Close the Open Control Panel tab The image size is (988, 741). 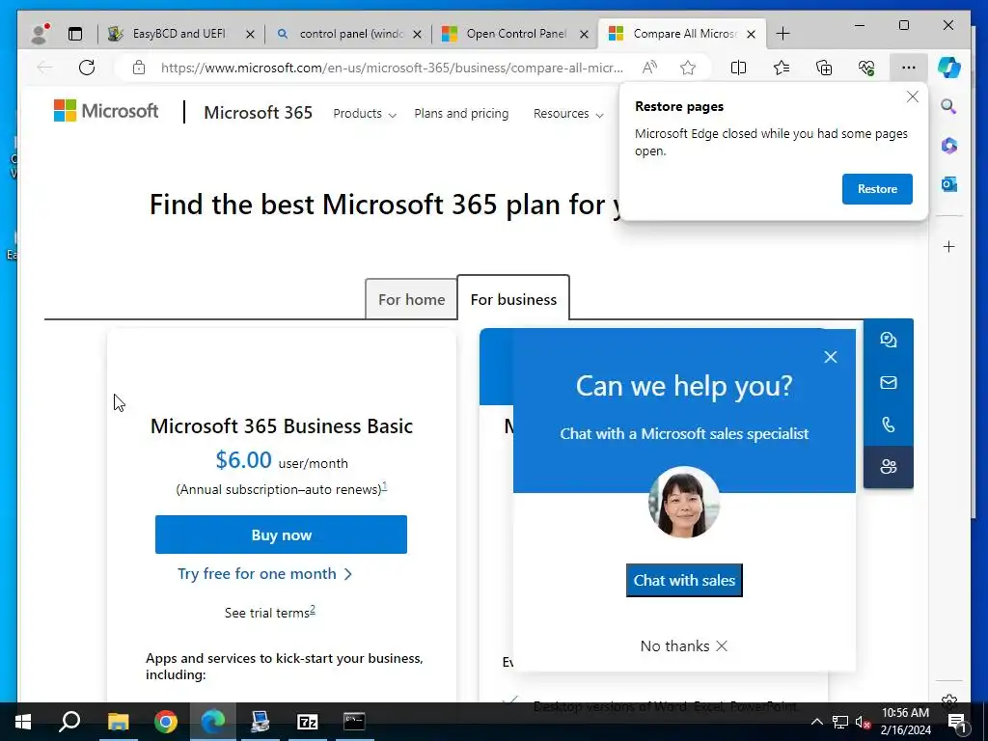tap(584, 34)
